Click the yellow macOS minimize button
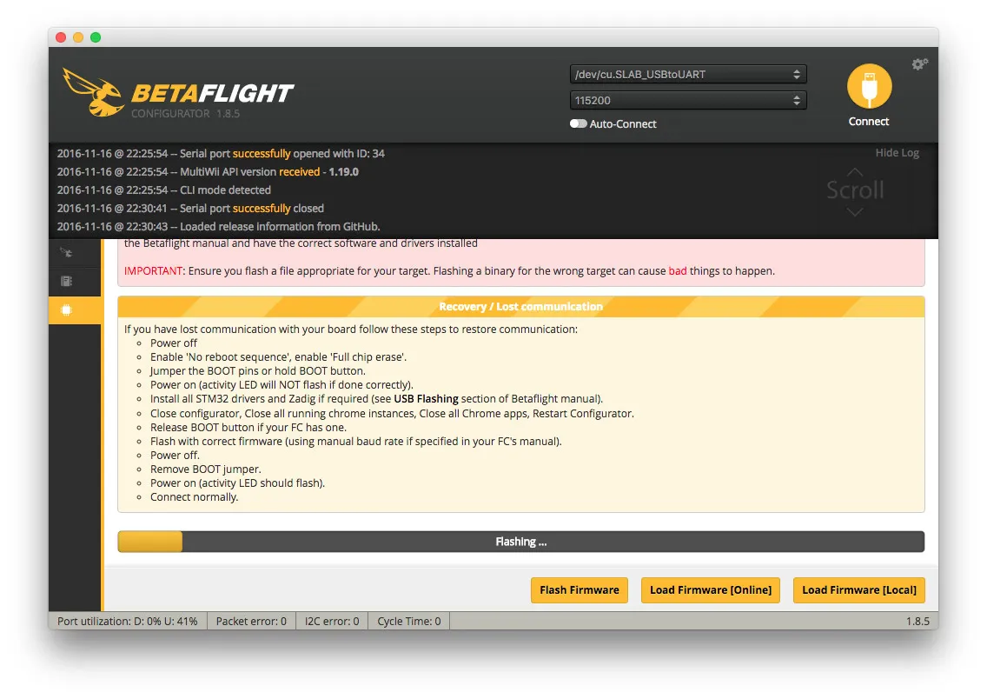This screenshot has height=699, width=987. click(x=78, y=37)
